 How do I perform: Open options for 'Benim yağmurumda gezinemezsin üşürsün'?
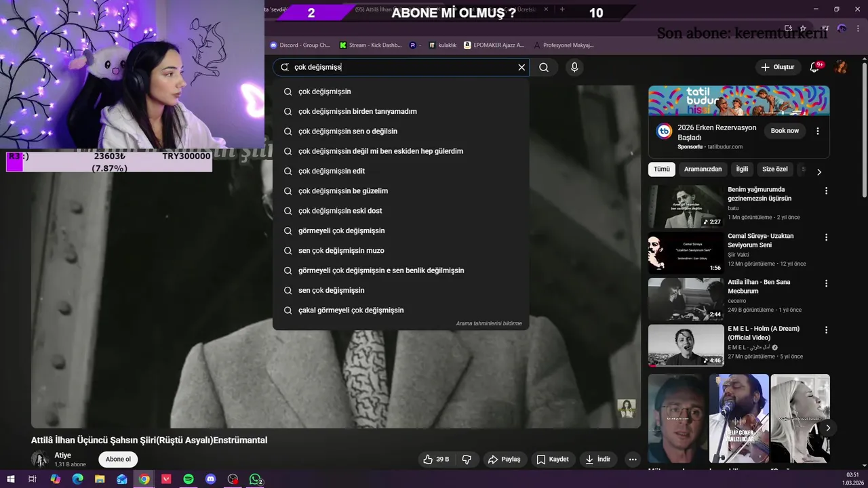[826, 191]
